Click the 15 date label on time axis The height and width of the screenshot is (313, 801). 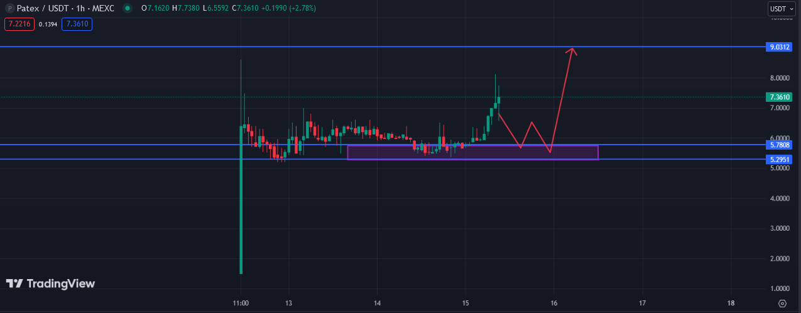(465, 303)
